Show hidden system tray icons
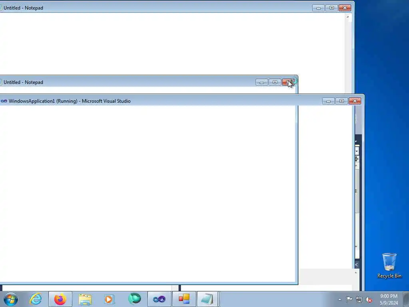 click(340, 299)
